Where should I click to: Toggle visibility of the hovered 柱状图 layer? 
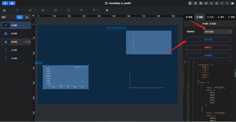click(26, 42)
